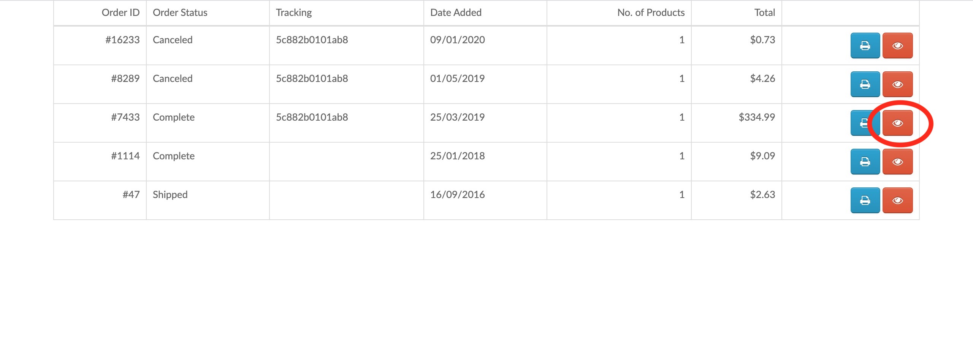View order #1114 with eye button
Image resolution: width=973 pixels, height=357 pixels.
[x=897, y=162]
